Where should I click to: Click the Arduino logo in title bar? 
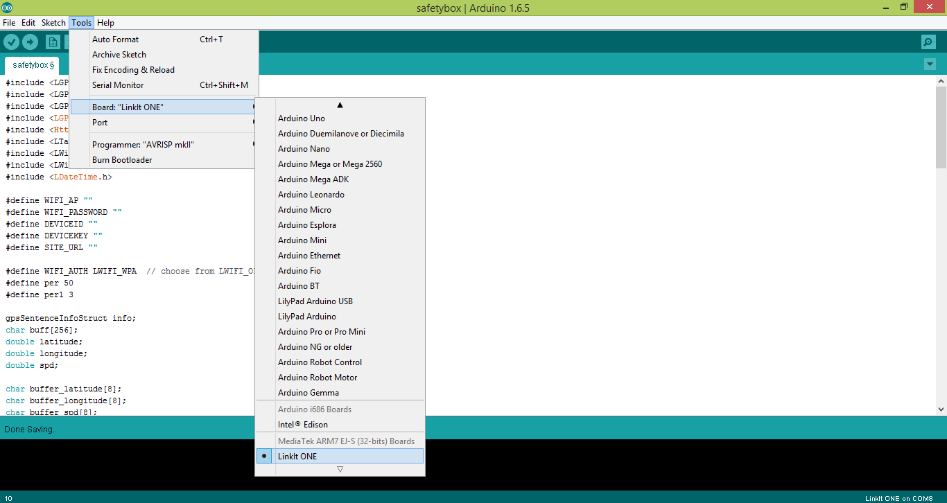(x=7, y=8)
